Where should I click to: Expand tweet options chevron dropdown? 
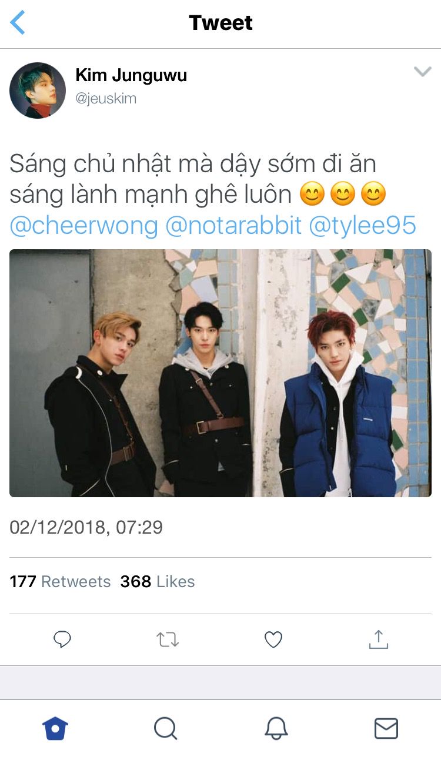point(423,72)
